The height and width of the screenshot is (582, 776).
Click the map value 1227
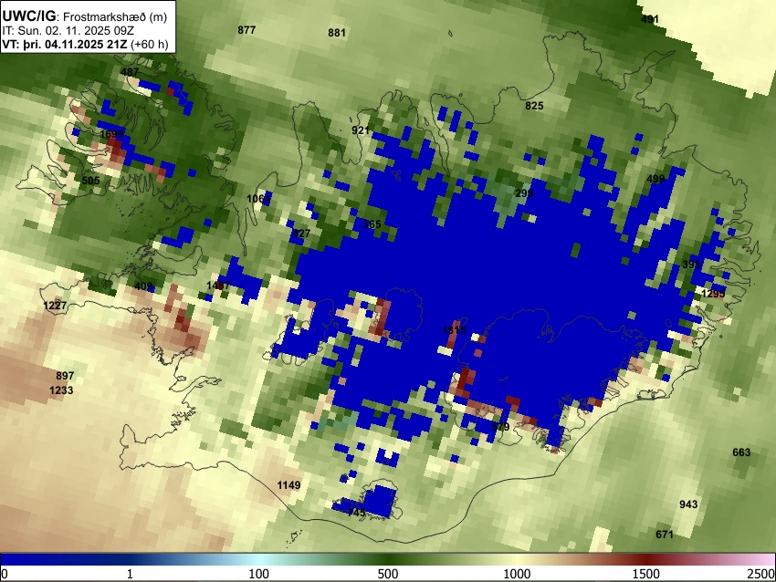pyautogui.click(x=55, y=306)
